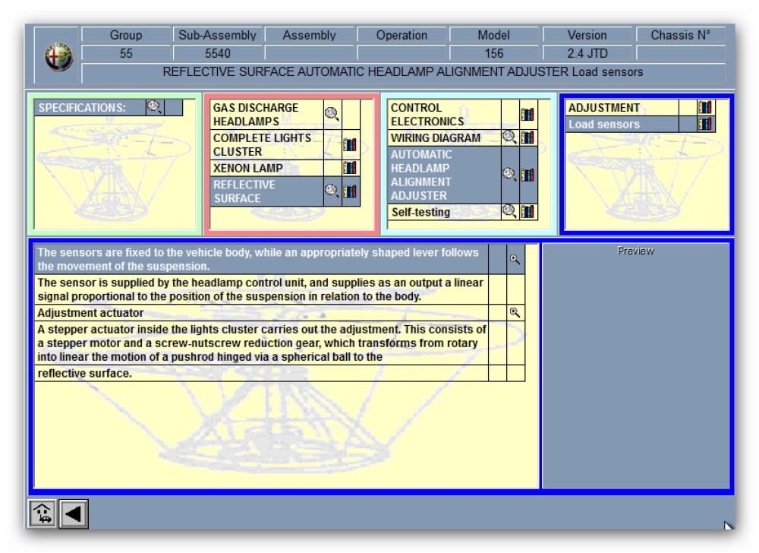Open the magnifier beside REFLECTIVE SURFACE
This screenshot has width=759, height=553.
[332, 191]
